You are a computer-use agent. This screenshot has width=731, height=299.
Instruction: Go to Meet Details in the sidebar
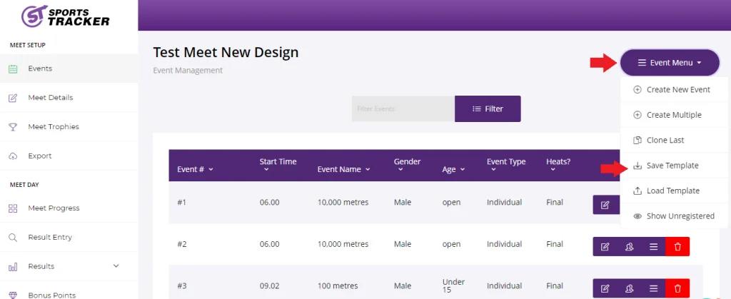50,98
